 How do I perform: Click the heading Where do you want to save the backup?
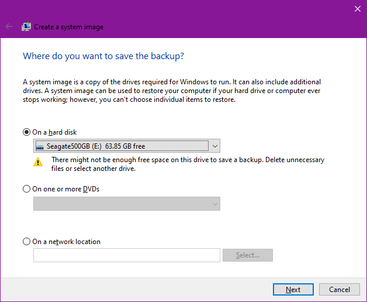pos(103,56)
